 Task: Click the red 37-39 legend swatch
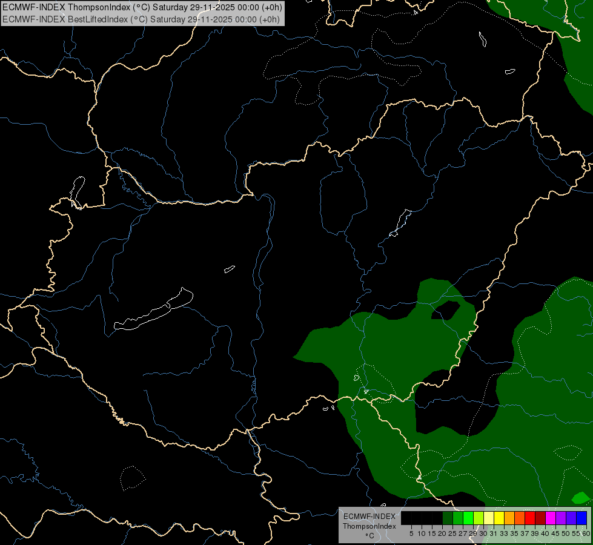[x=530, y=518]
